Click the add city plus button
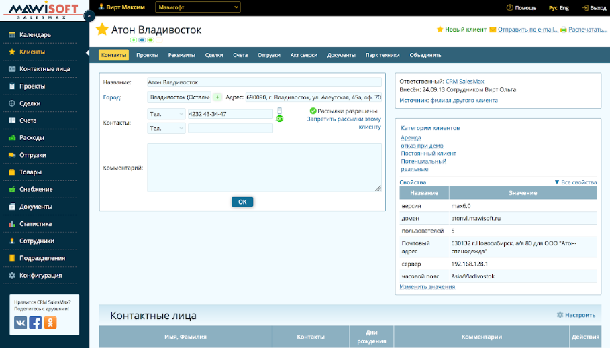610x348 pixels. tap(217, 97)
